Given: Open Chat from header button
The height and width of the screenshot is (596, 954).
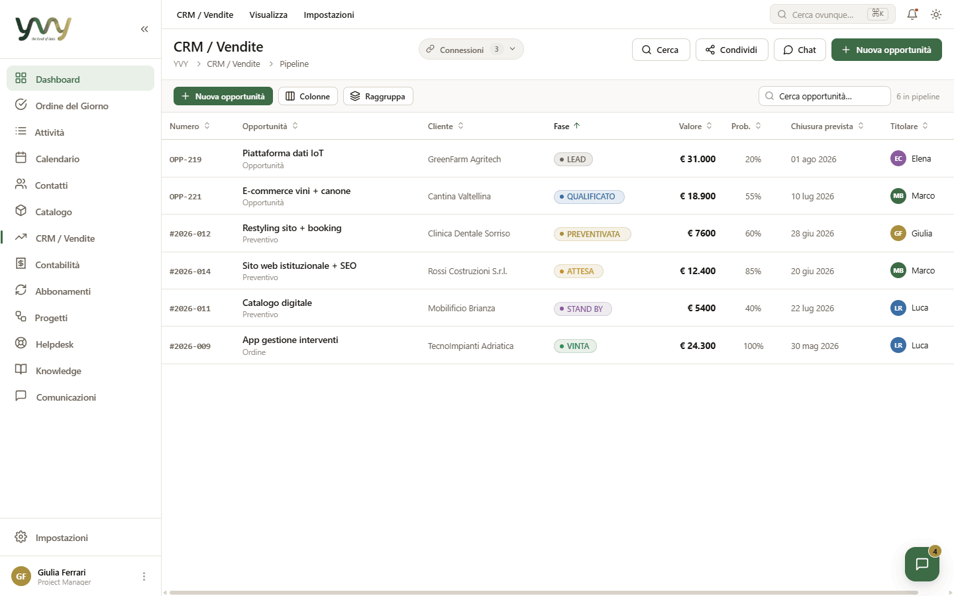Looking at the screenshot, I should point(800,50).
